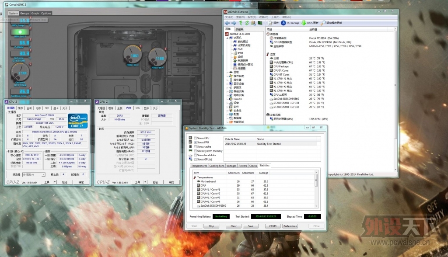The width and height of the screenshot is (448, 257).
Task: Click the SanDisk Drive temperature readout 26.0
Action: pos(20,91)
